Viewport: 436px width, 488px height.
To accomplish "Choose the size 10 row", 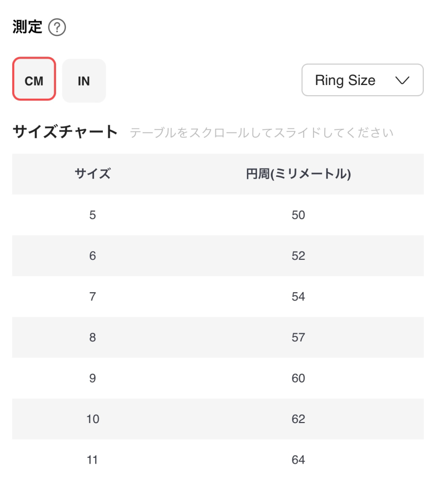I will click(218, 419).
